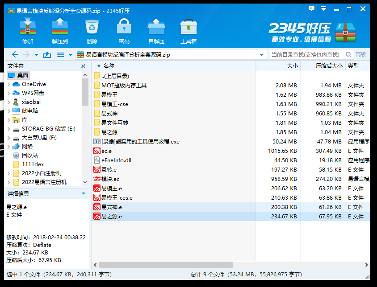The width and height of the screenshot is (377, 287).
Task: Select 2022易语言注册机 folder in tree
Action: (x=44, y=182)
